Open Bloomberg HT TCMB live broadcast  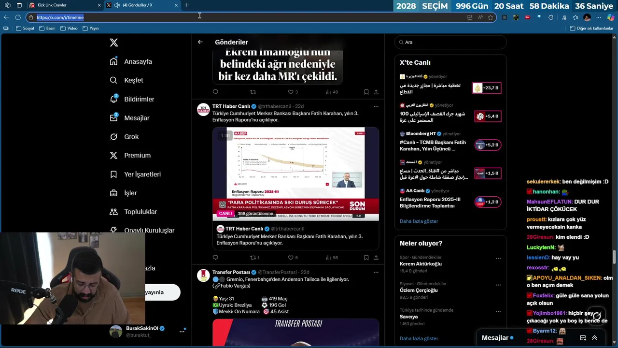click(x=450, y=142)
